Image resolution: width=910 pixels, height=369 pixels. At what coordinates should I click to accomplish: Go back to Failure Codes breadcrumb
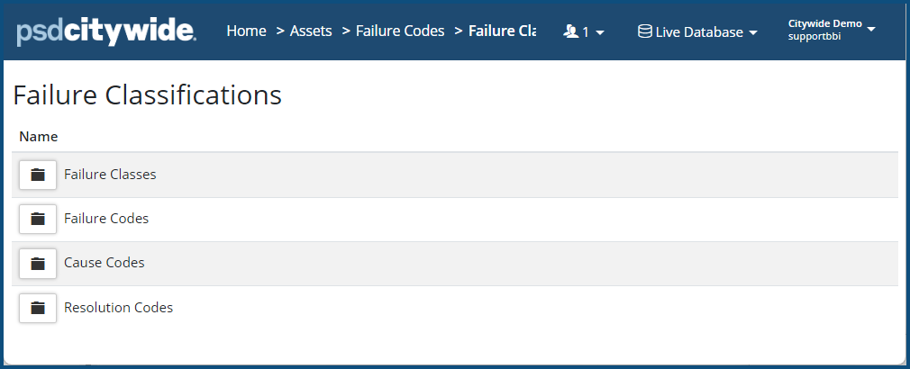[400, 31]
